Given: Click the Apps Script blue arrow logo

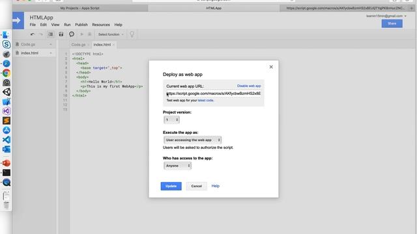Looking at the screenshot, I should [x=18, y=20].
